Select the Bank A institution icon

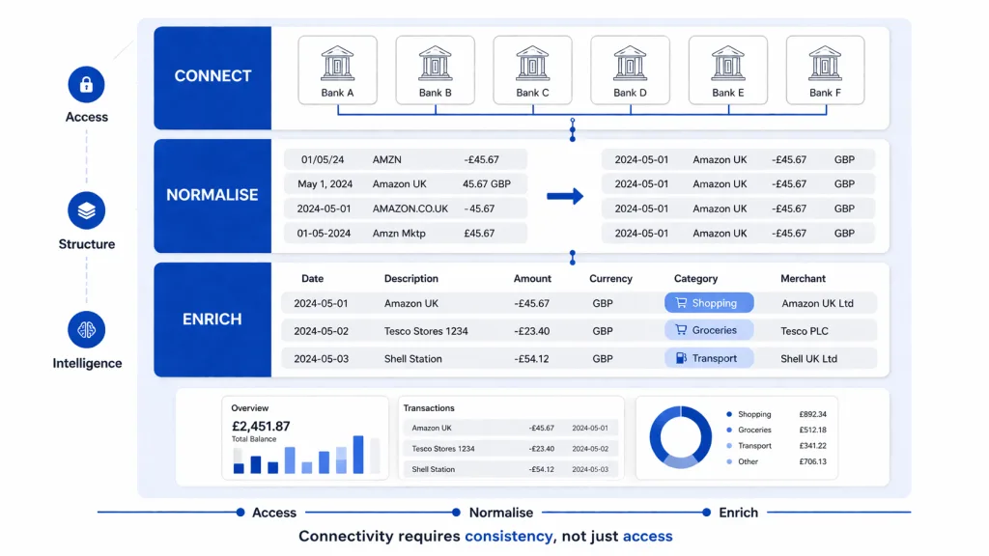pos(338,63)
